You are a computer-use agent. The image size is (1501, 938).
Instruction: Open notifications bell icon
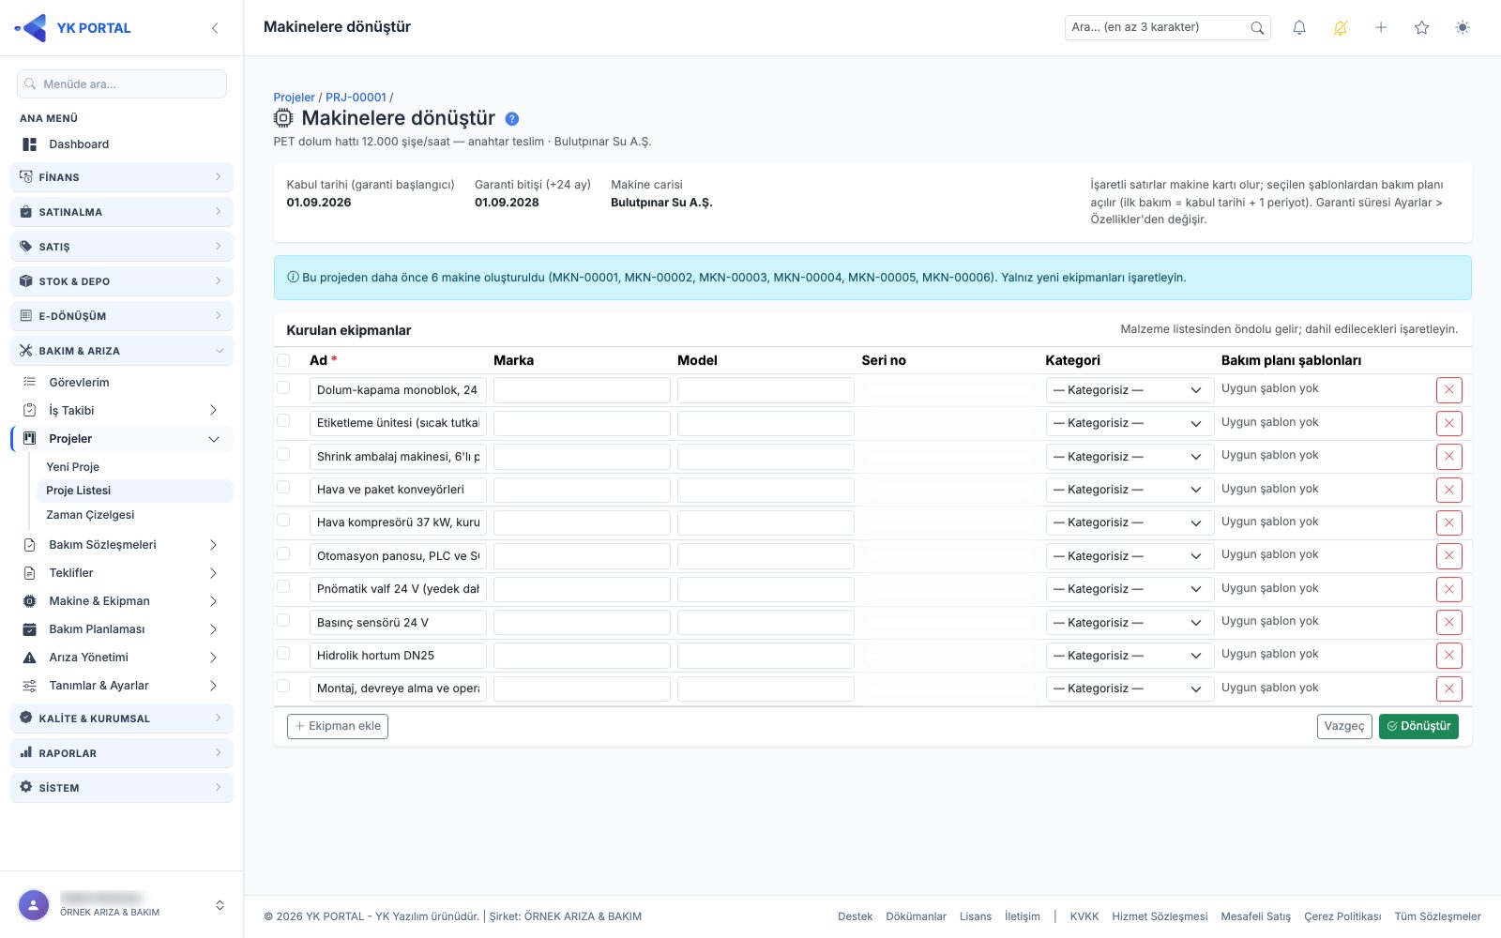[1299, 28]
